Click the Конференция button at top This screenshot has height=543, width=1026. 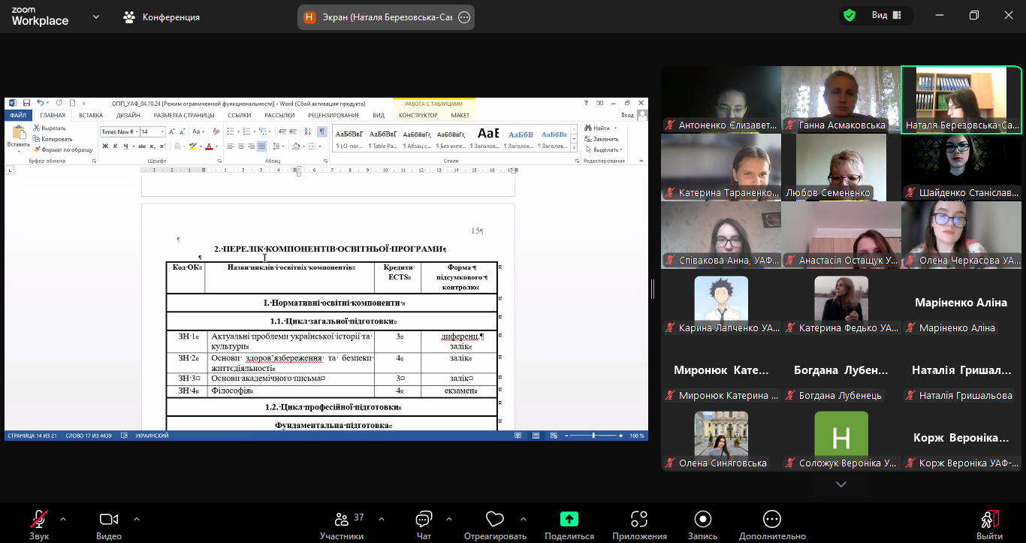pyautogui.click(x=163, y=17)
